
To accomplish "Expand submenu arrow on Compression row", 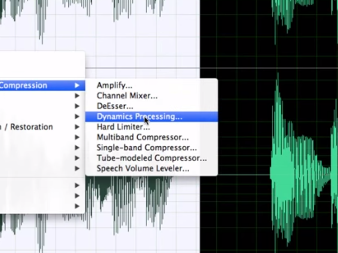I will pos(77,85).
